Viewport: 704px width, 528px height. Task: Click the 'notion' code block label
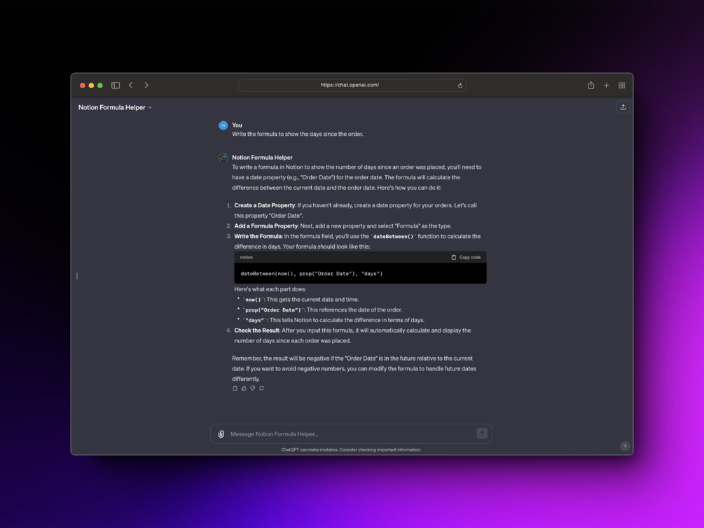coord(246,257)
